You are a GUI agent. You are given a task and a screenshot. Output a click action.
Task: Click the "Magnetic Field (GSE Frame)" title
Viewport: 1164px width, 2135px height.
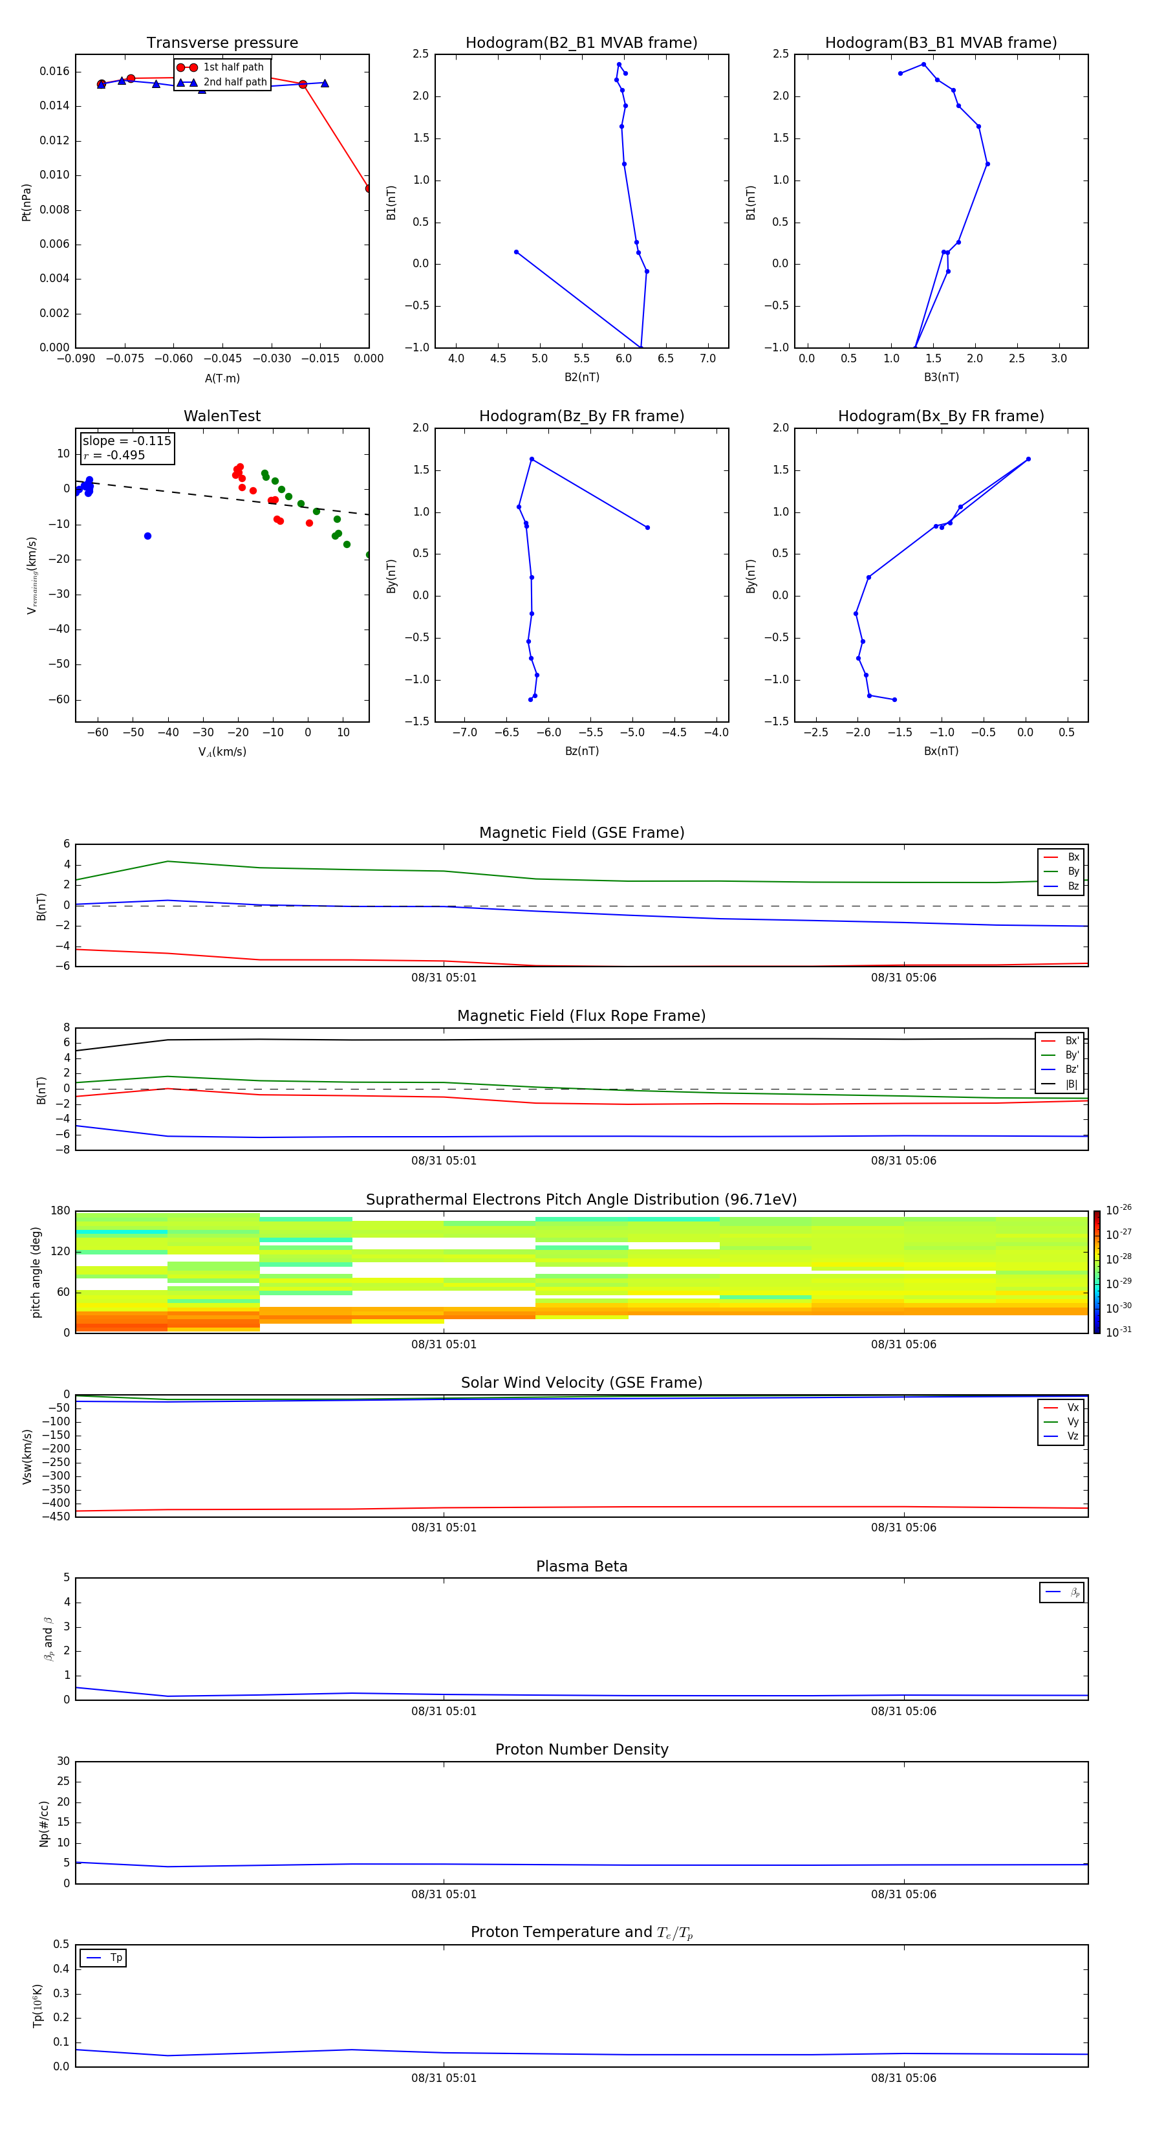click(581, 833)
